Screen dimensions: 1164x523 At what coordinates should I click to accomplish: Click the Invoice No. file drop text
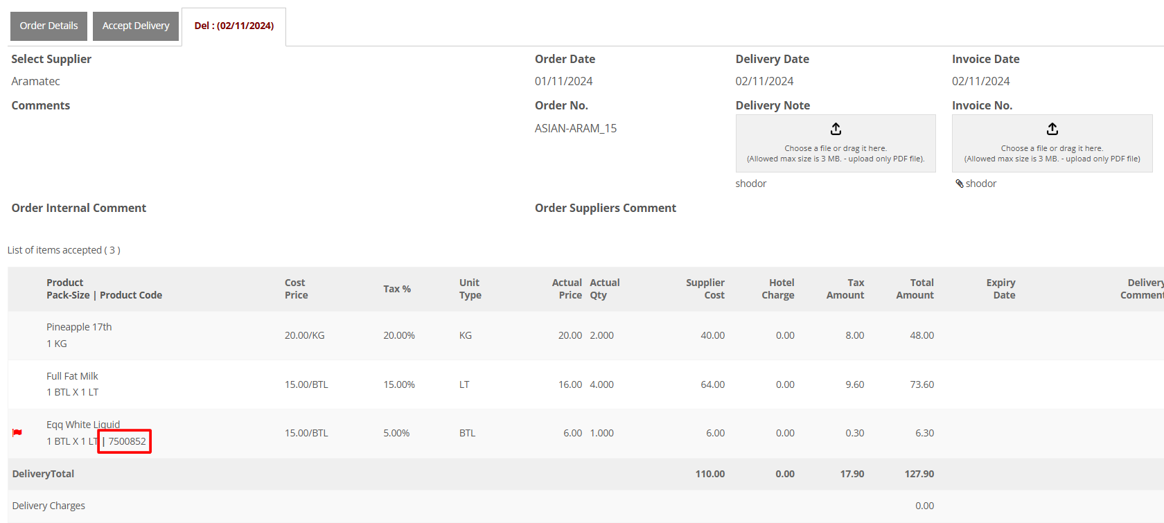click(x=1052, y=153)
